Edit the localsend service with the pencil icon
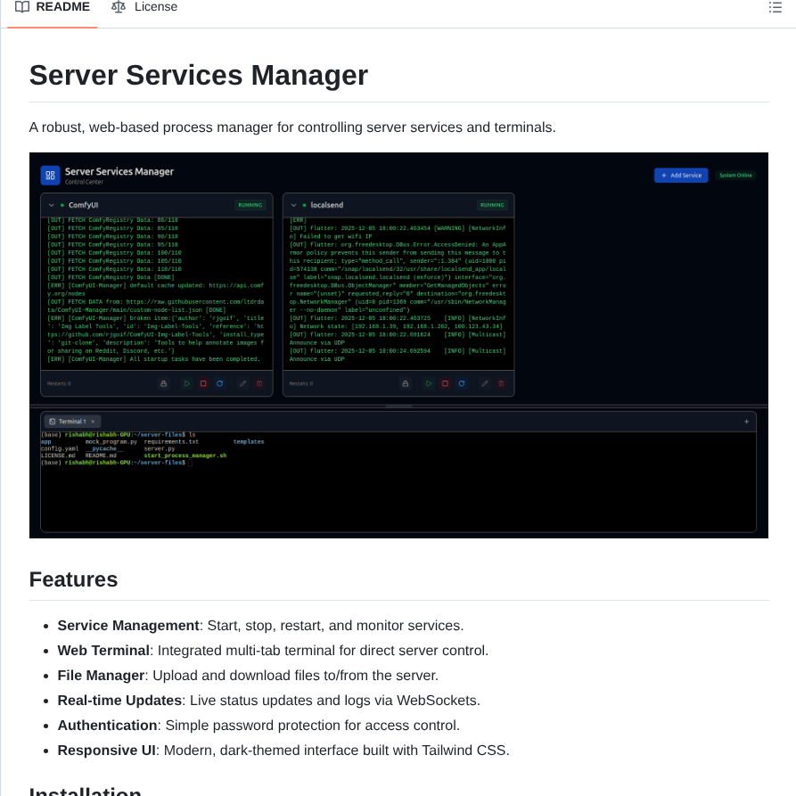796x796 pixels. [484, 383]
